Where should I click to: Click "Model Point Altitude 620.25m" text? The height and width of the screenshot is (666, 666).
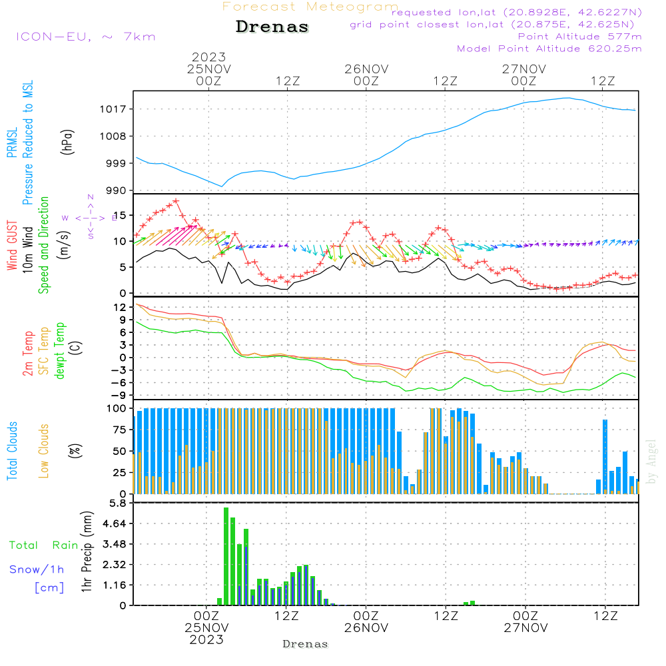[549, 49]
